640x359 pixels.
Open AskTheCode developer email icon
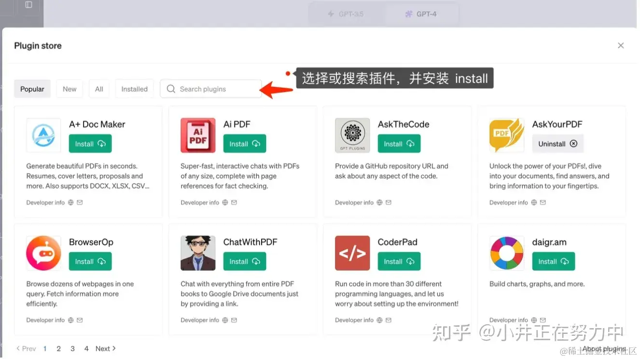point(389,203)
